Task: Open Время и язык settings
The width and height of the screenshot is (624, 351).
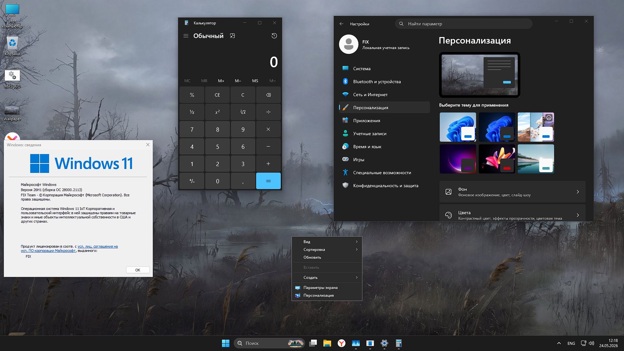Action: point(384,147)
